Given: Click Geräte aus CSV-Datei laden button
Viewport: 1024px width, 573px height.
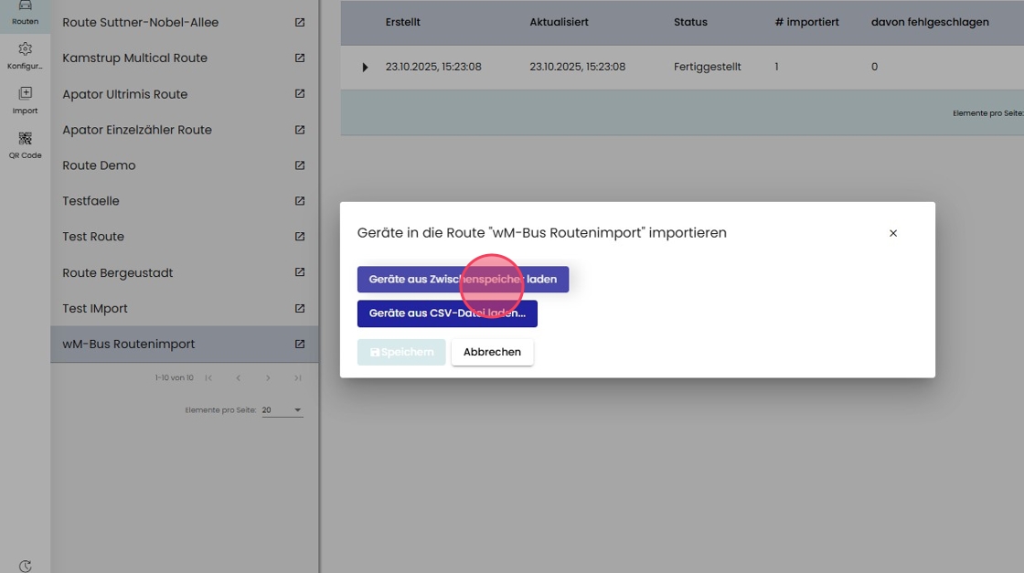Looking at the screenshot, I should [447, 313].
